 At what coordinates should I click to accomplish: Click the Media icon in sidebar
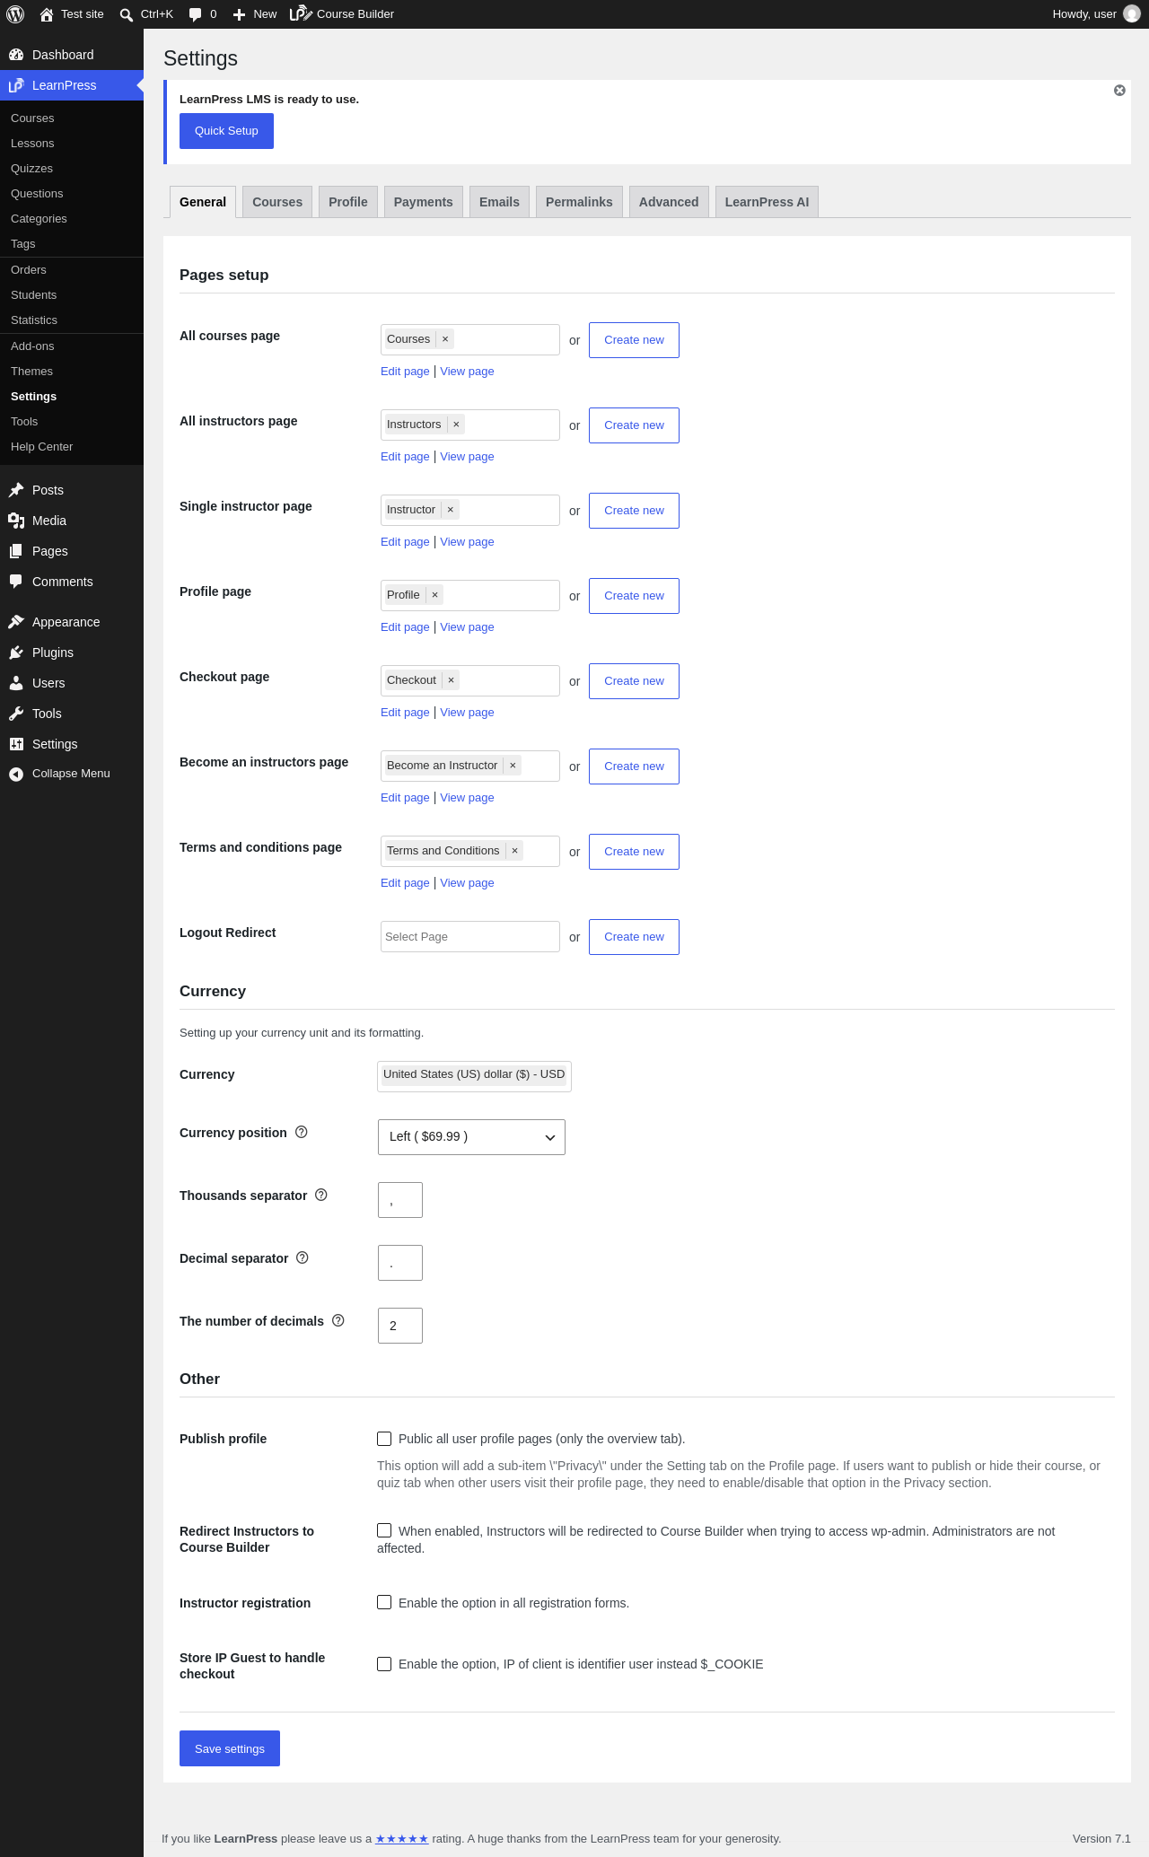pyautogui.click(x=16, y=521)
